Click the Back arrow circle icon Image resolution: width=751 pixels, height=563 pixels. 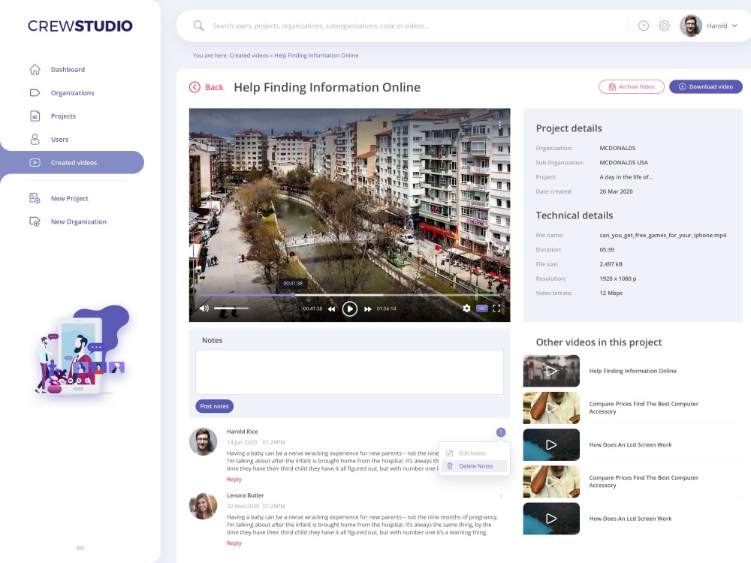[x=195, y=87]
